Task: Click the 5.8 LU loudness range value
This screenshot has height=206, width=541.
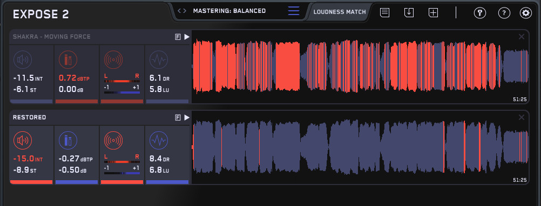Action: point(159,89)
